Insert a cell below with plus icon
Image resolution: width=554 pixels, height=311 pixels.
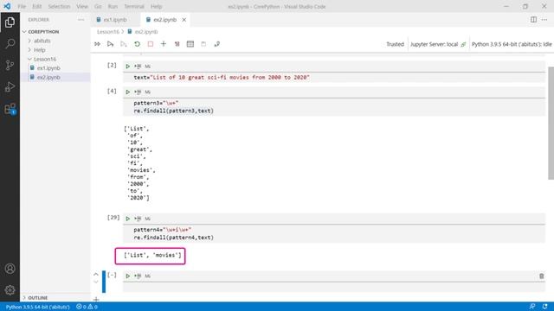coord(96,300)
